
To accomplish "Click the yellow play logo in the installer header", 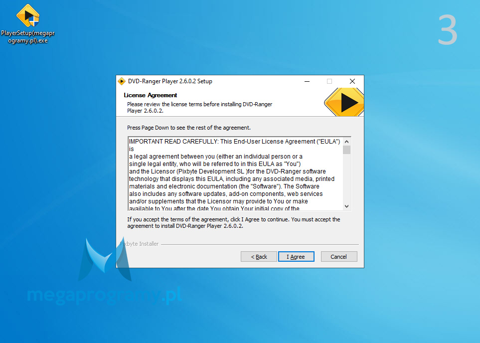I will 344,102.
